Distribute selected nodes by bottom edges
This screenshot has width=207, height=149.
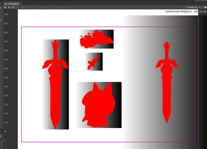[x=58, y=7]
